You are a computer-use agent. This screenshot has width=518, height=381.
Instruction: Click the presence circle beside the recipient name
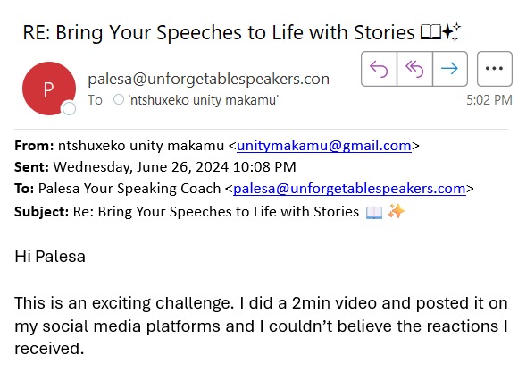(119, 99)
